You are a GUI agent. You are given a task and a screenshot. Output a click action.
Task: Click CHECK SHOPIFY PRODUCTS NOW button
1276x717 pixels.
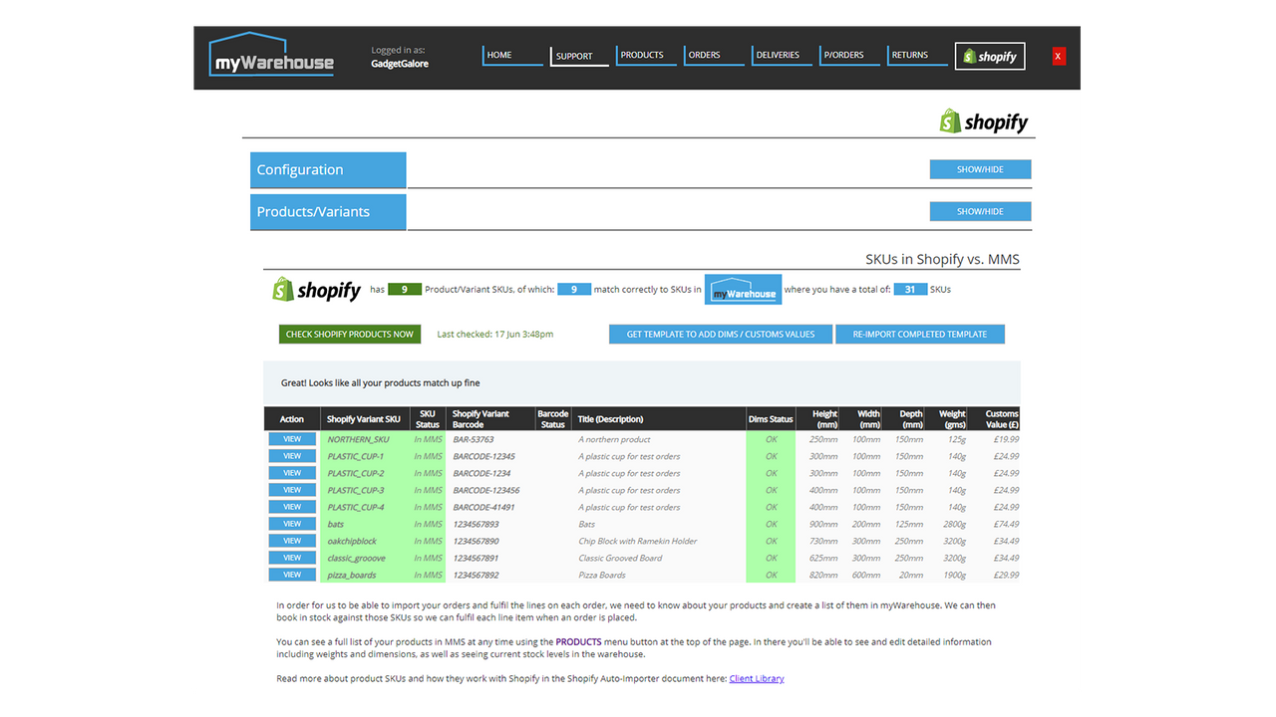click(350, 335)
